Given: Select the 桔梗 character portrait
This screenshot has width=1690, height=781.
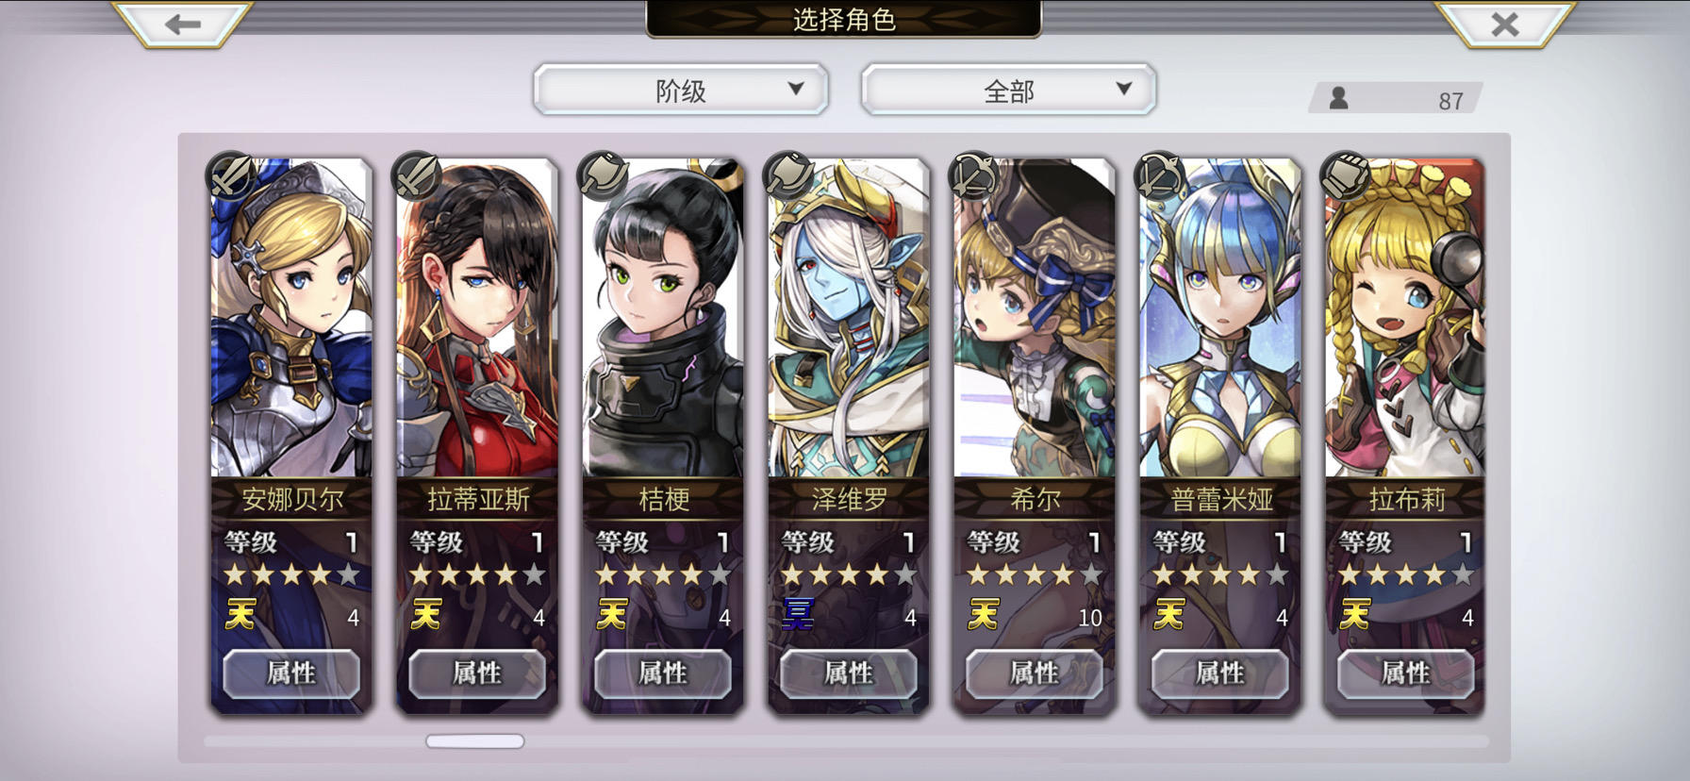Looking at the screenshot, I should [663, 319].
